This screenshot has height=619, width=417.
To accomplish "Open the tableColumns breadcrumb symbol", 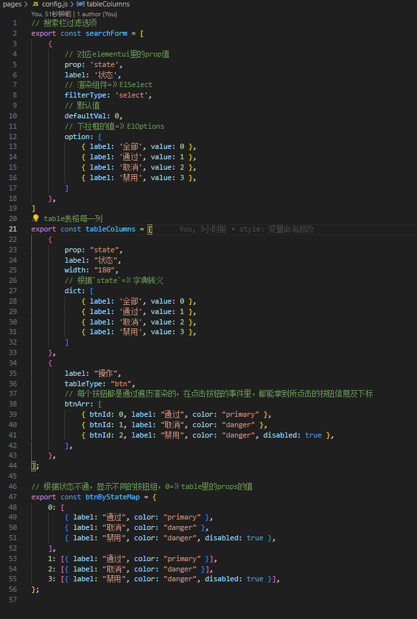I will [108, 5].
